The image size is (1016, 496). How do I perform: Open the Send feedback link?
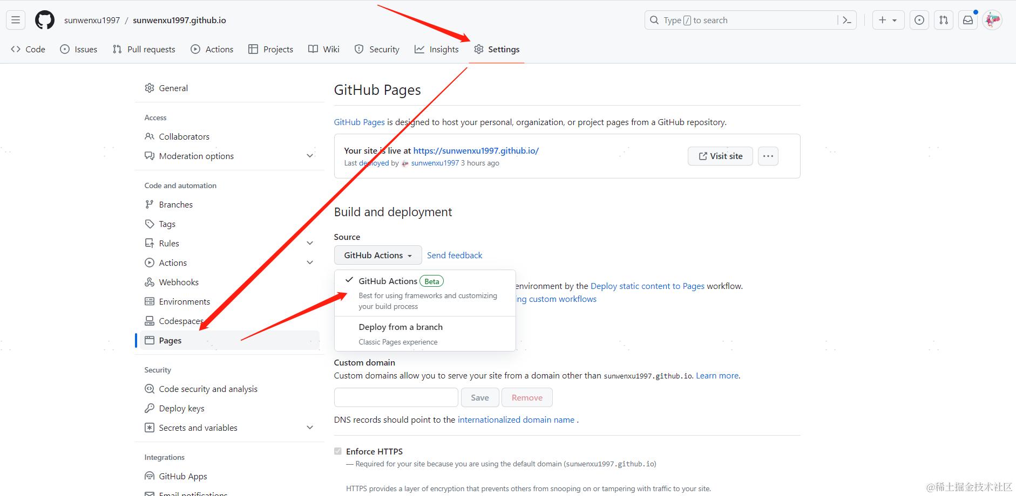[x=455, y=255]
